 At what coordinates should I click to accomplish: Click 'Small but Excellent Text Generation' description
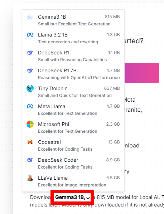coord(74,24)
